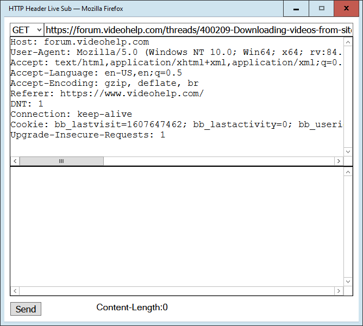The width and height of the screenshot is (363, 326).
Task: Open the GET method dropdown
Action: (x=27, y=30)
